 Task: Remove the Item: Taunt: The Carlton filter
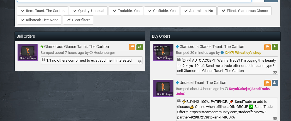(43, 11)
